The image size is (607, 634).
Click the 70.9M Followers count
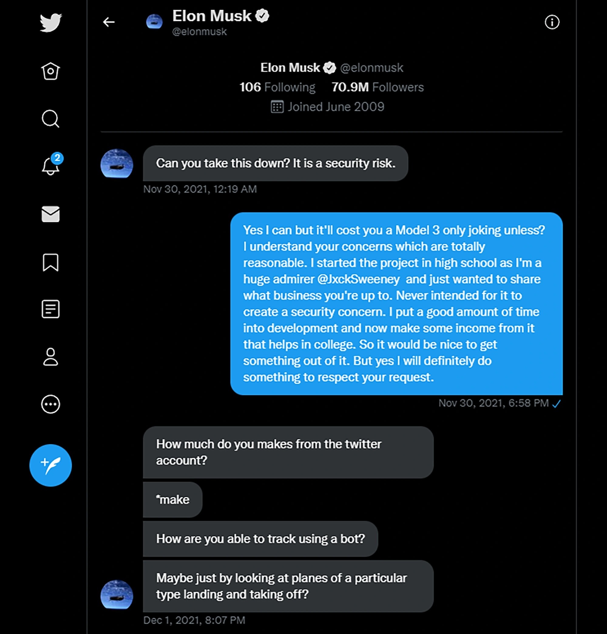[x=377, y=87]
